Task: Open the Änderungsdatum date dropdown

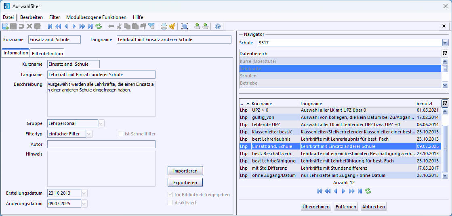Action: (x=84, y=204)
